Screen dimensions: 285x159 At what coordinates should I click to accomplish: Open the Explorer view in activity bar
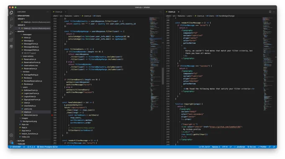[11, 13]
